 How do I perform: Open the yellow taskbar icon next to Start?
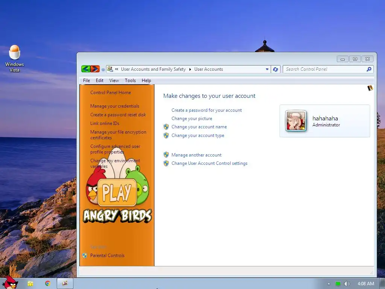(x=30, y=284)
